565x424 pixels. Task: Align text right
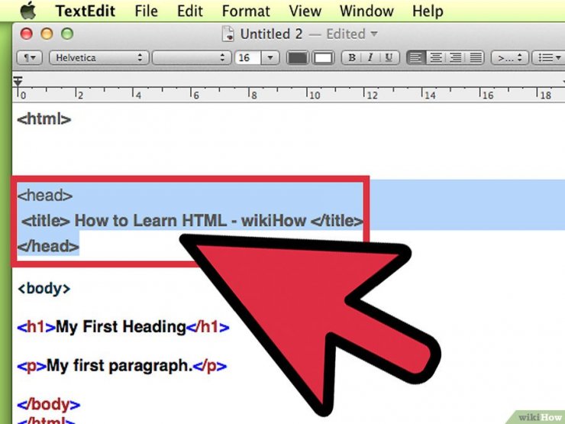[456, 58]
